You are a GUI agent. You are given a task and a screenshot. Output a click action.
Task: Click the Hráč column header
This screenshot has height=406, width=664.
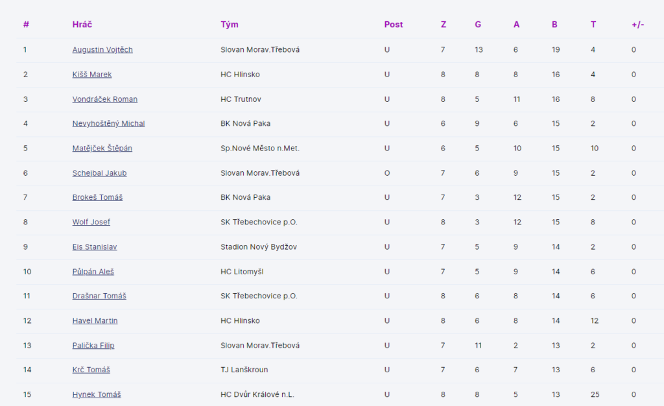click(82, 25)
